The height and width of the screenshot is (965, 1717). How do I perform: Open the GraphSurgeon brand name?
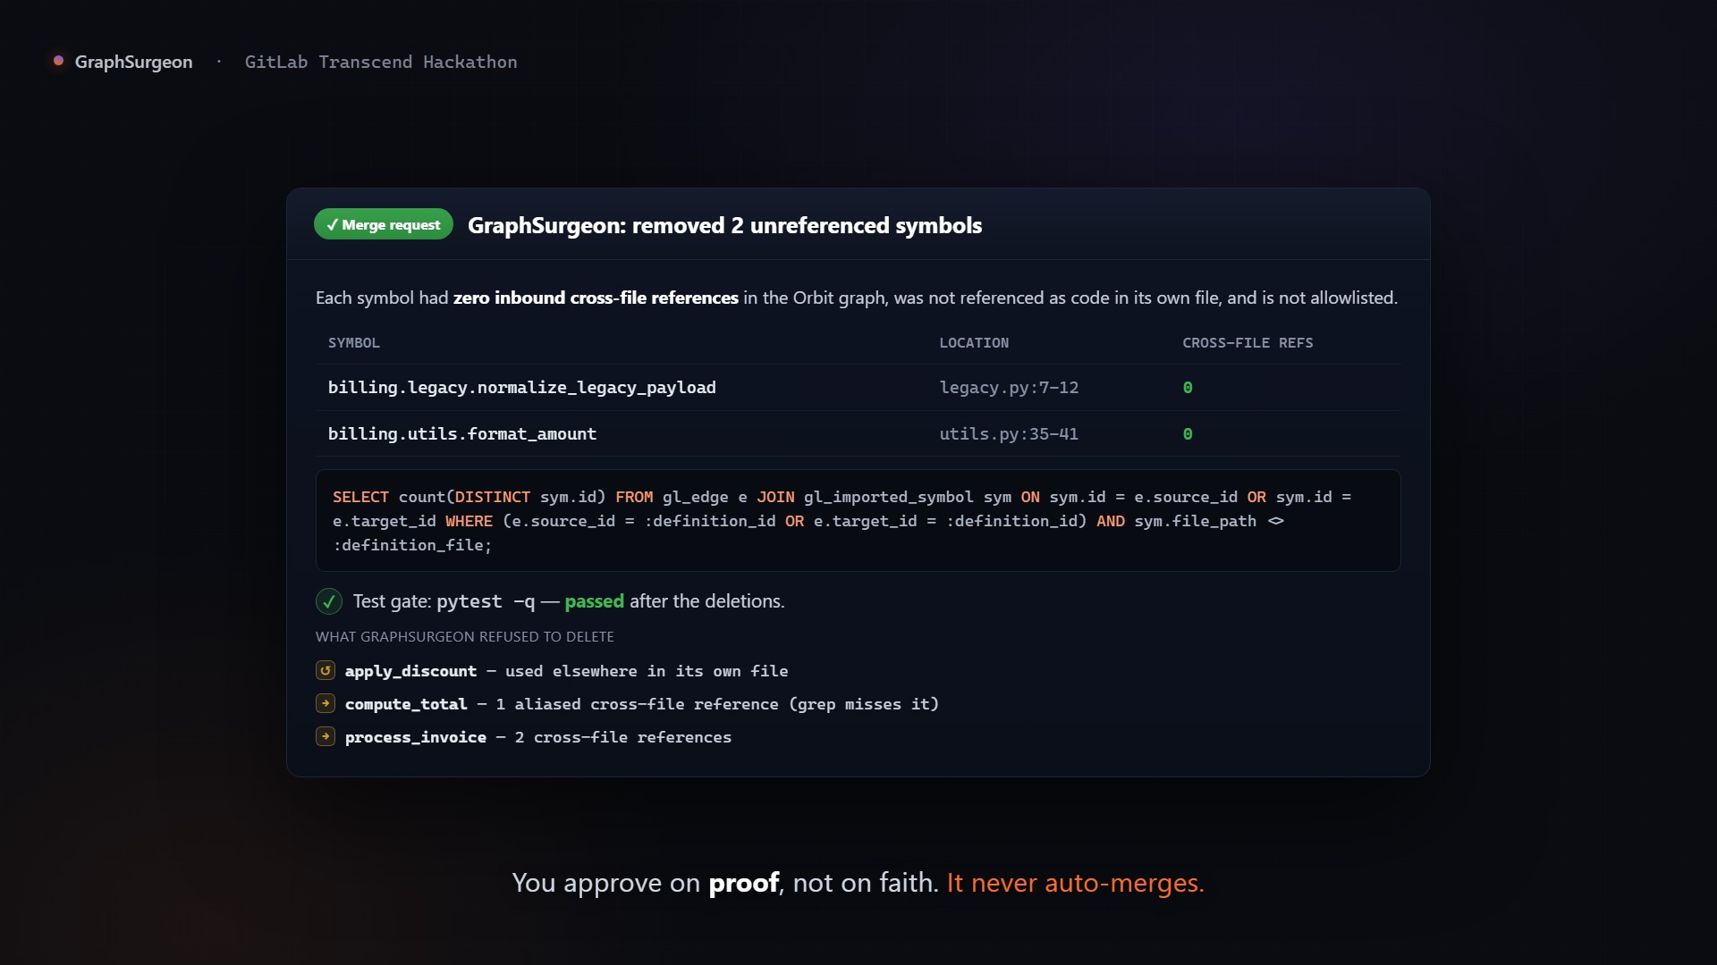[x=133, y=62]
